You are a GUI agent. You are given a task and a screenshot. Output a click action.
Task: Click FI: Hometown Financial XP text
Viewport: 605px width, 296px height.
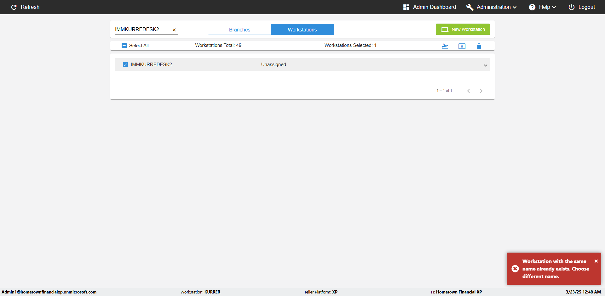coord(457,292)
